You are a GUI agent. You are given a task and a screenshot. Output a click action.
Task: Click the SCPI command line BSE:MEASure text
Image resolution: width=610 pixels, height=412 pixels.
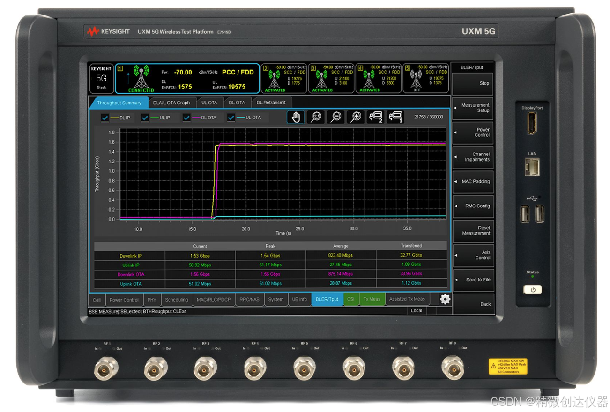click(137, 311)
